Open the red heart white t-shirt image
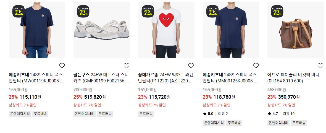The width and height of the screenshot is (326, 133). [166, 30]
